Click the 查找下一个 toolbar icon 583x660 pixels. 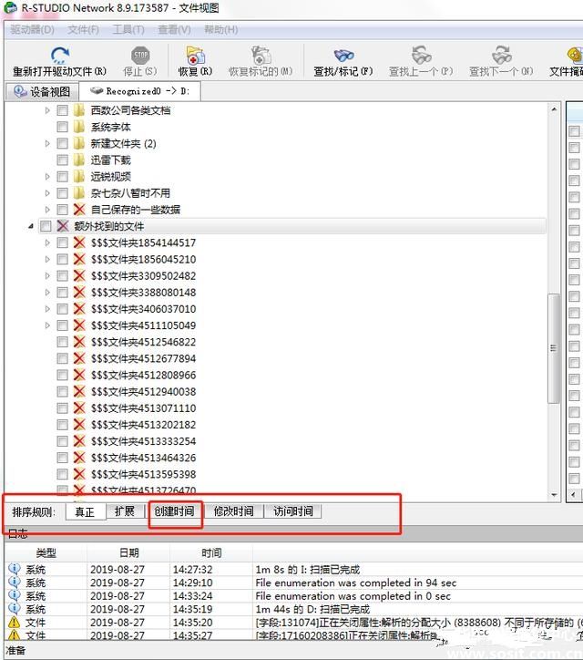[x=502, y=55]
